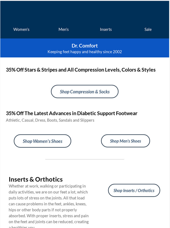Open the Women's navigation link

point(21,29)
